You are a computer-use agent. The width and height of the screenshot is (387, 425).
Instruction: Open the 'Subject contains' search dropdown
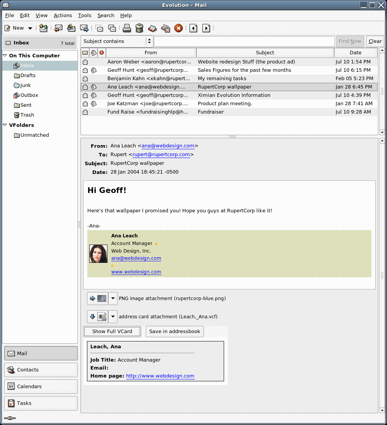pyautogui.click(x=118, y=41)
